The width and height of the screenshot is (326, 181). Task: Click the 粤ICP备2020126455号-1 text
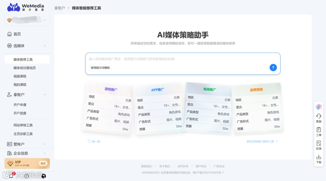[208, 173]
